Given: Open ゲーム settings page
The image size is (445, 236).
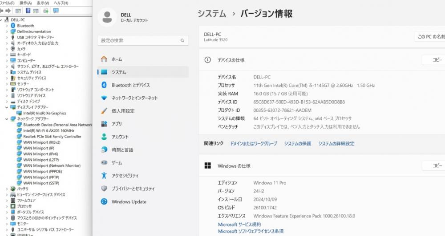Looking at the screenshot, I should (x=143, y=163).
